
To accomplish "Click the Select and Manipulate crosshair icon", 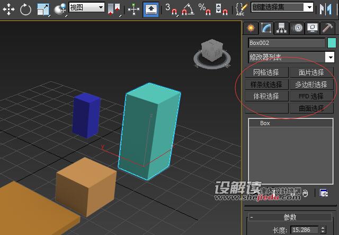I will (x=134, y=8).
